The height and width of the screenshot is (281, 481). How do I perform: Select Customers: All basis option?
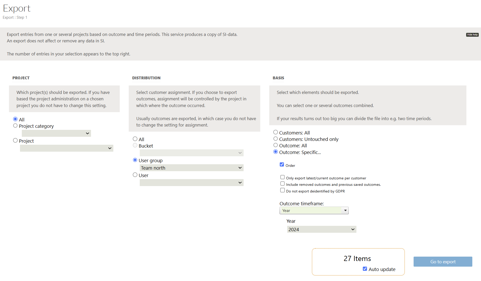click(x=276, y=132)
